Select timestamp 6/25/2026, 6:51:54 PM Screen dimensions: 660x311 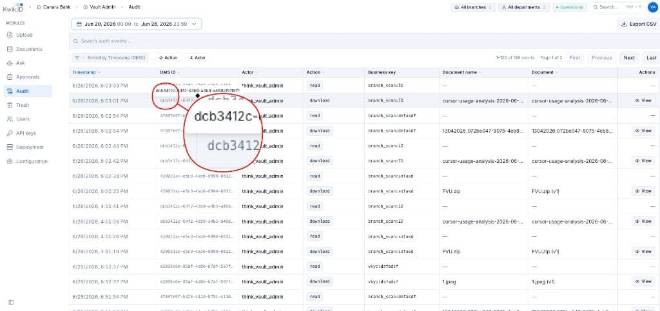point(100,297)
